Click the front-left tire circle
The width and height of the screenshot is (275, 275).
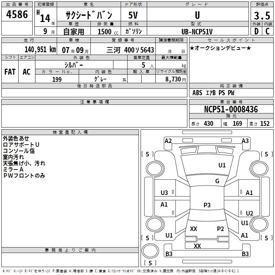tap(155, 169)
